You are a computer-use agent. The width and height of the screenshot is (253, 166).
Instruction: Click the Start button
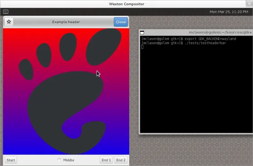pos(11,160)
